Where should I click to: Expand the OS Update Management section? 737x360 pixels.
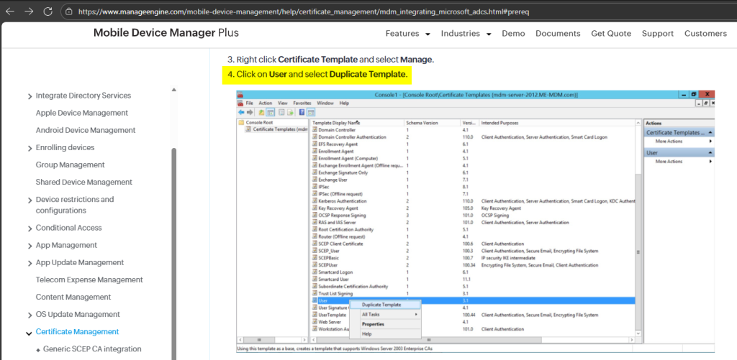(x=30, y=315)
